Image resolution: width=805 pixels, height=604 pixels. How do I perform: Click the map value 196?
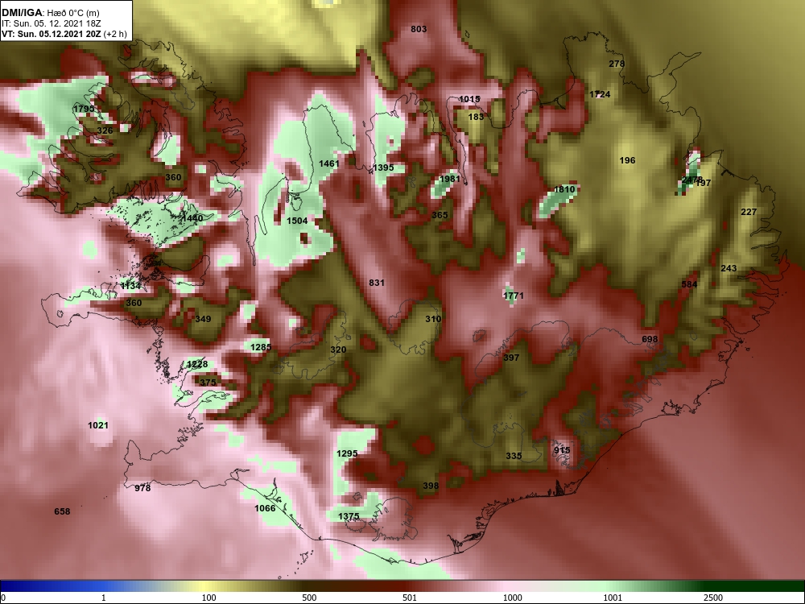point(627,160)
